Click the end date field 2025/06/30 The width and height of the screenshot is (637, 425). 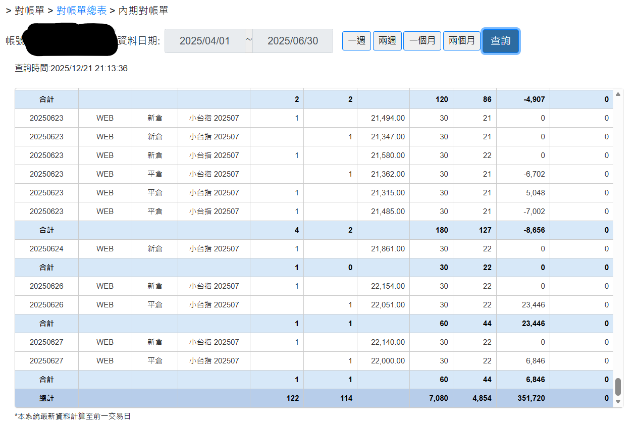(x=293, y=41)
